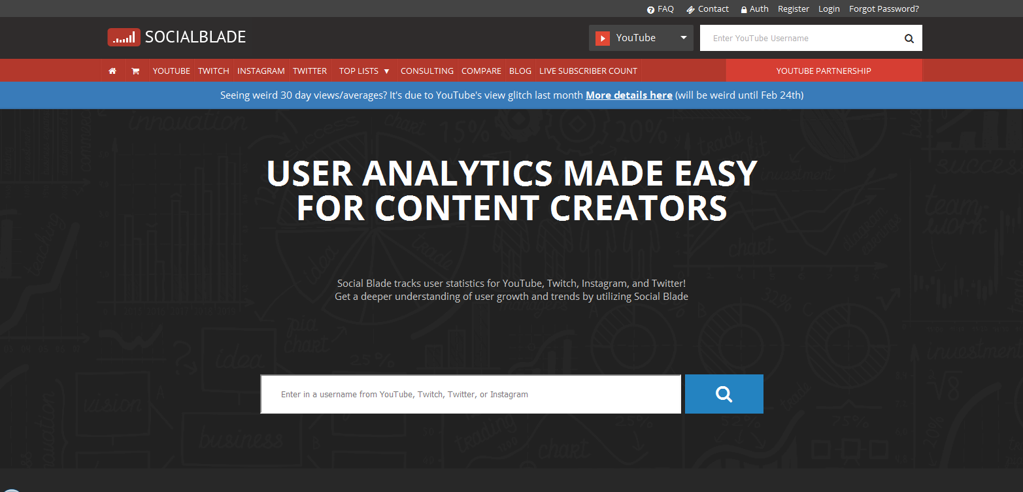Image resolution: width=1023 pixels, height=492 pixels.
Task: Open the shopping cart icon in the navigation bar
Action: [135, 71]
